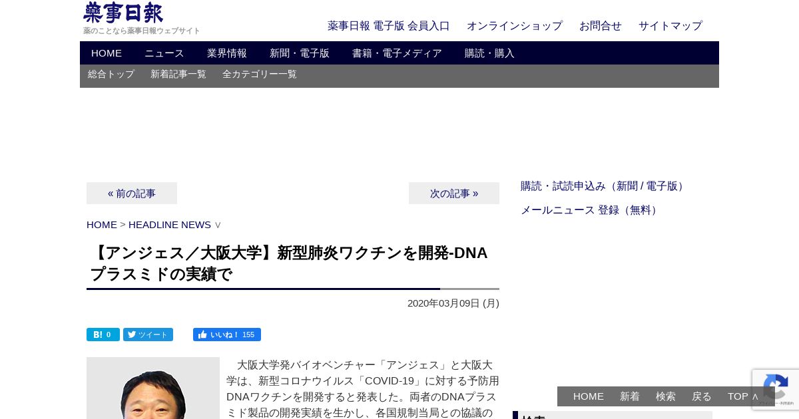Open the 業界情報 menu
The image size is (799, 419).
(x=227, y=53)
